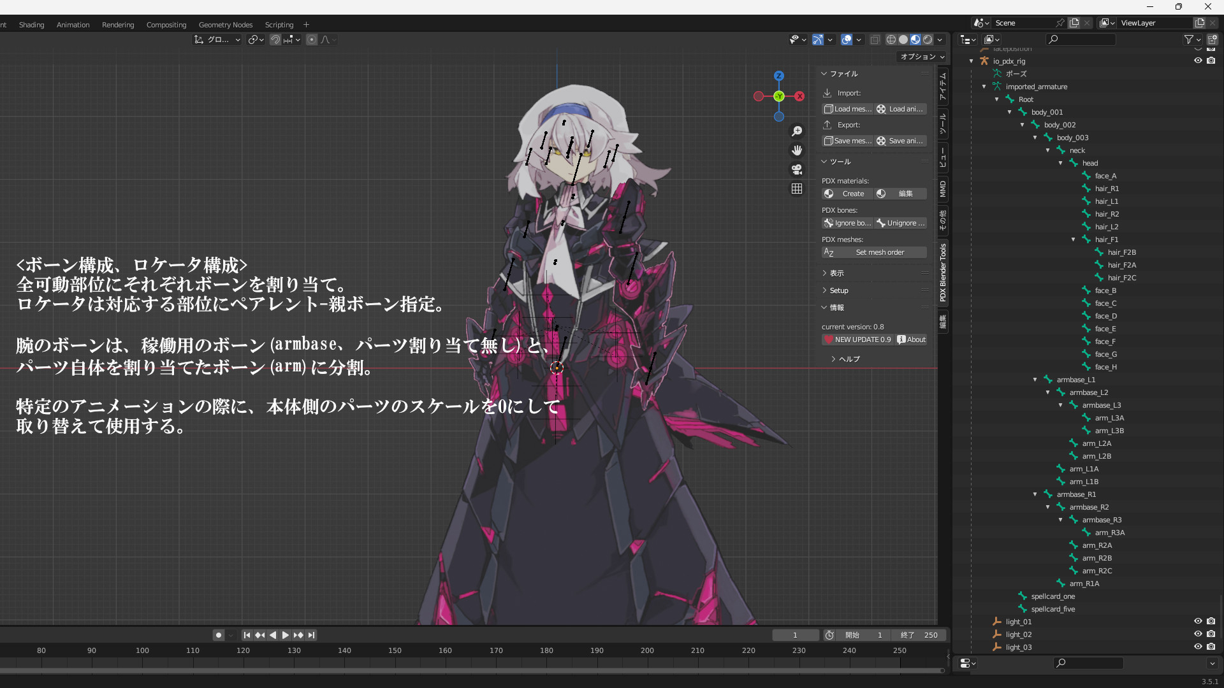Screen dimensions: 1224x688
Task: Click the 終了 end frame field
Action: point(919,635)
